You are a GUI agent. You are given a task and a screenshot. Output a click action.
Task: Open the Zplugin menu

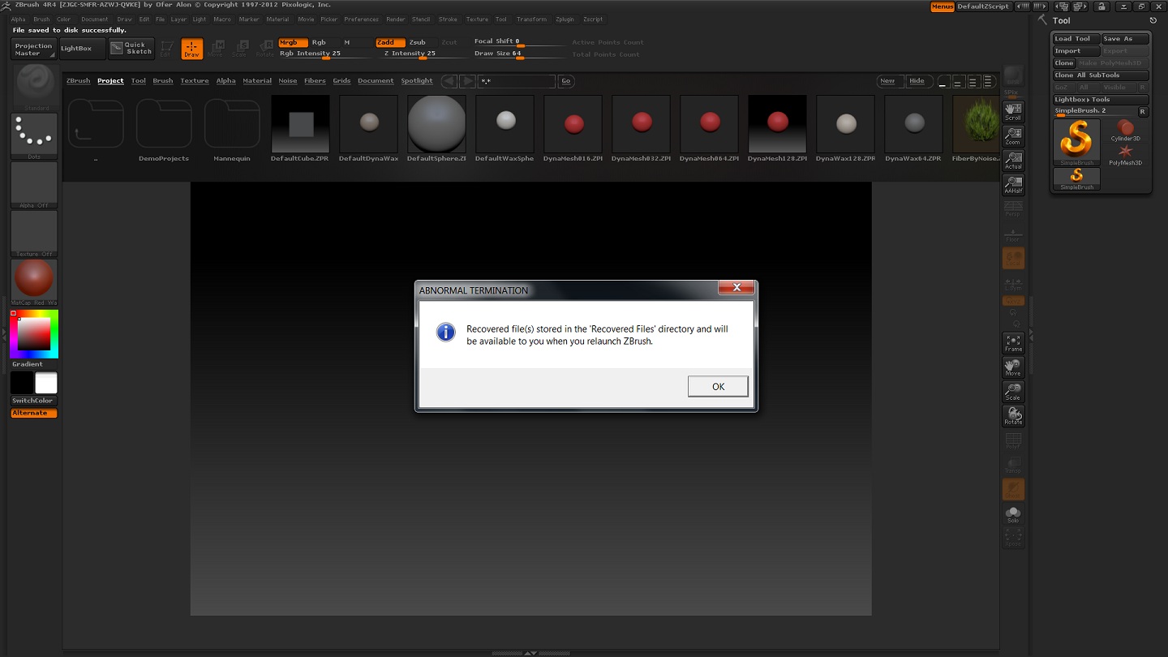click(565, 19)
